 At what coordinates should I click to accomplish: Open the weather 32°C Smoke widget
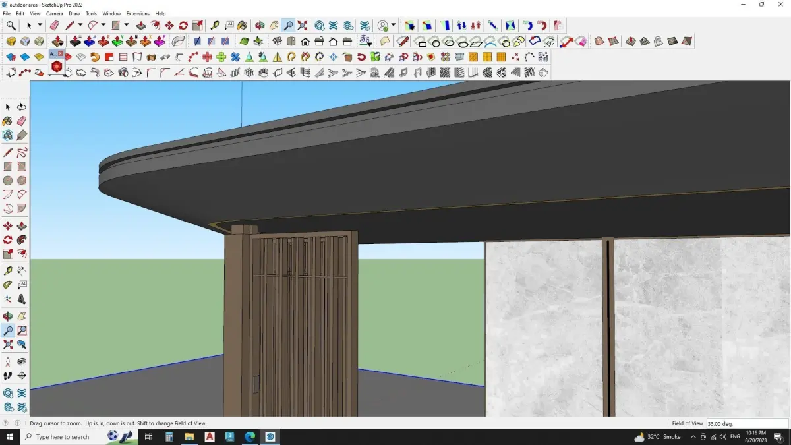pos(657,437)
